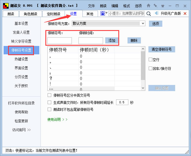The image size is (191, 156).
Task: Open the 编辑 menu
Action: tap(115, 6)
